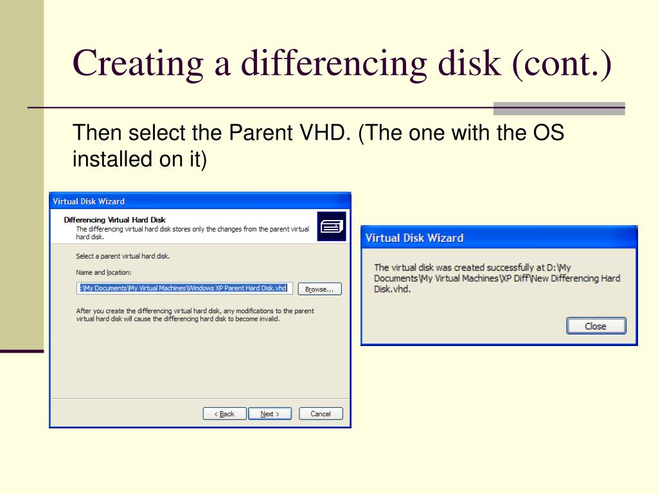Click the parent VHD path input field
This screenshot has height=494, width=658.
184,288
